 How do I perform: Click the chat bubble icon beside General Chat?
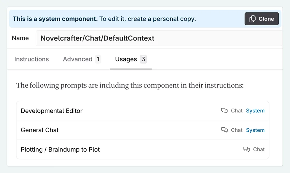coord(224,130)
